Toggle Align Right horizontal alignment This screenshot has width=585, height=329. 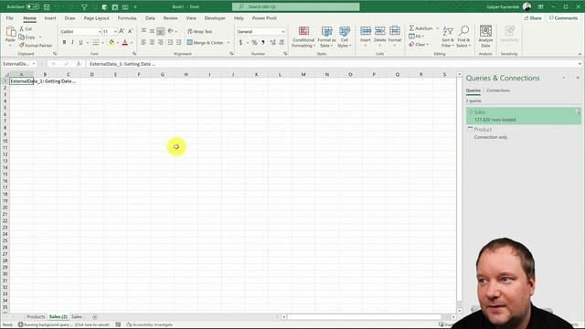coord(161,43)
